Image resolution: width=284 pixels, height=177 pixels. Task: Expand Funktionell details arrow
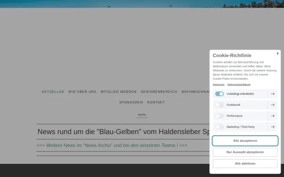coord(273,105)
